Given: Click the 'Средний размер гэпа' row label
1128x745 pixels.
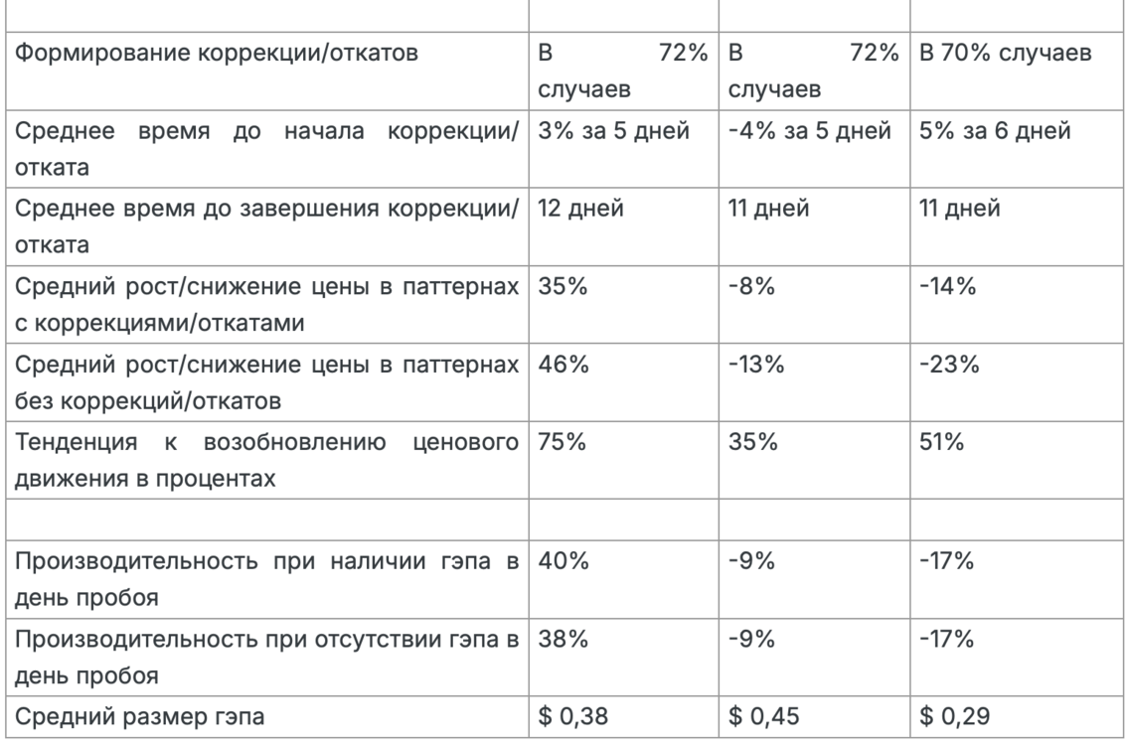Looking at the screenshot, I should (x=139, y=716).
